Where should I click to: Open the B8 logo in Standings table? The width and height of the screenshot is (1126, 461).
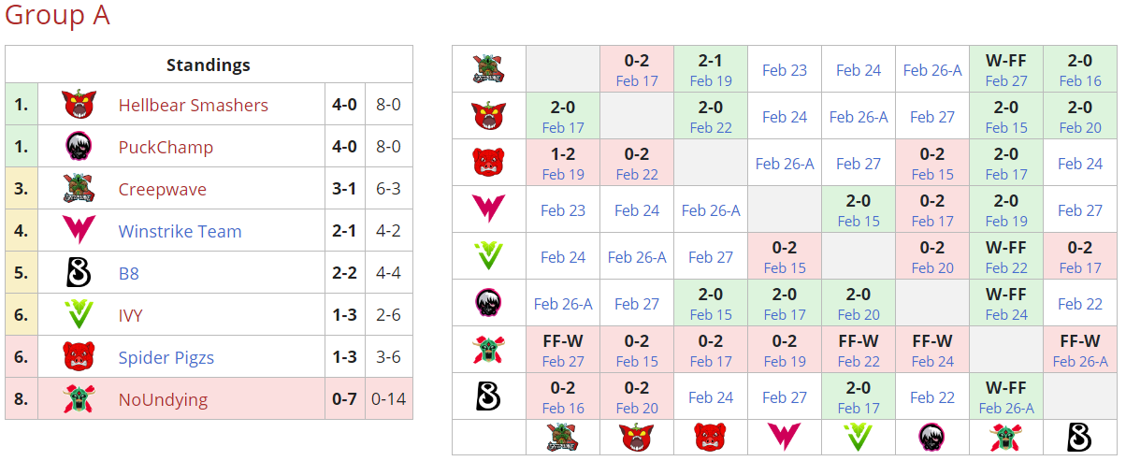(79, 273)
